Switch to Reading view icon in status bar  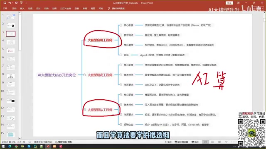219,142
